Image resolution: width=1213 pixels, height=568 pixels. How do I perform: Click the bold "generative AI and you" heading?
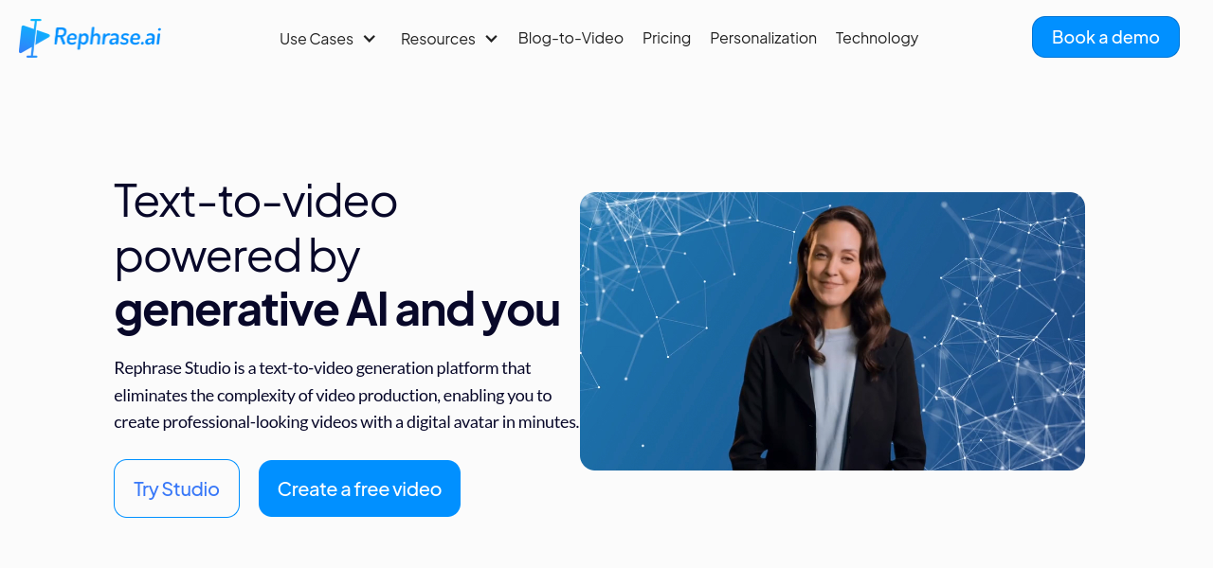tap(337, 310)
